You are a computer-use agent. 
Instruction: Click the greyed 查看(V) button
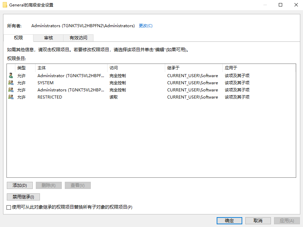(x=78, y=186)
